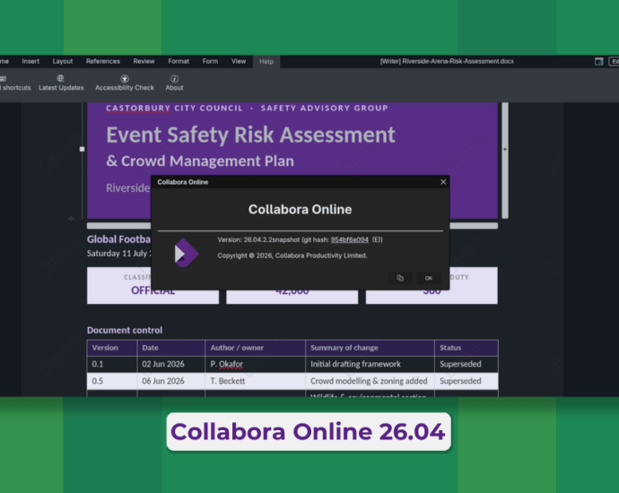Click the window-layout icon beside the document title
Screen dimensions: 619x493
pos(599,62)
